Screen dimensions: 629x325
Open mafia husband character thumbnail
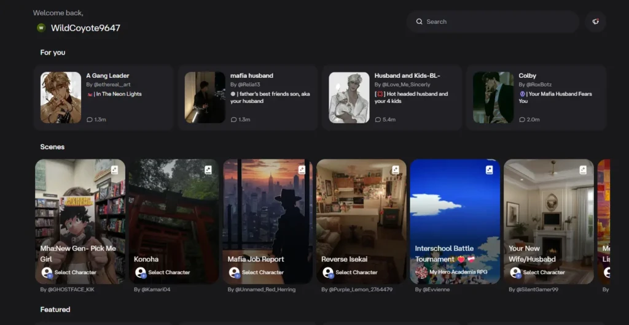click(205, 97)
